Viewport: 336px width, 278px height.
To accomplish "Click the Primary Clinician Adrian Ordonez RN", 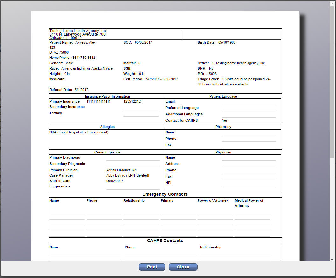I will coord(122,170).
